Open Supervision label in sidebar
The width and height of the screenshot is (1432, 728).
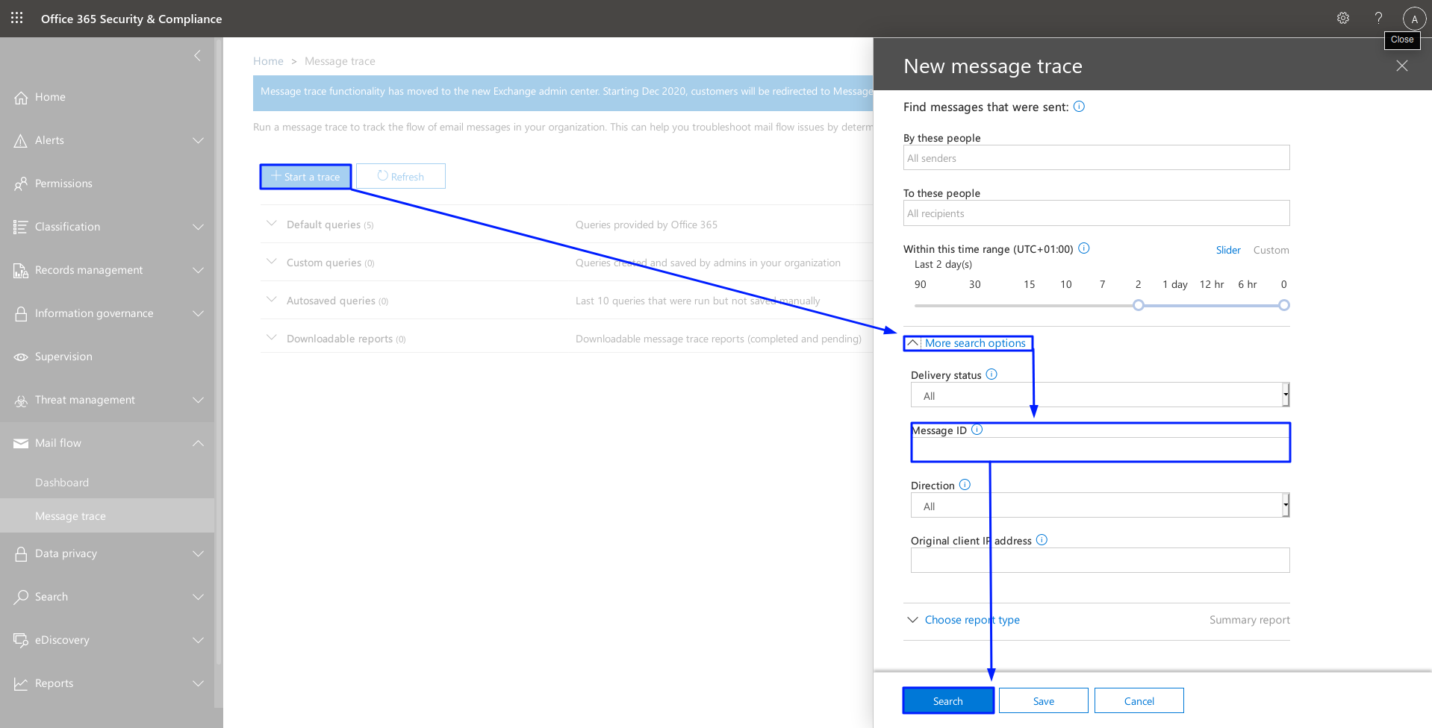(x=63, y=357)
